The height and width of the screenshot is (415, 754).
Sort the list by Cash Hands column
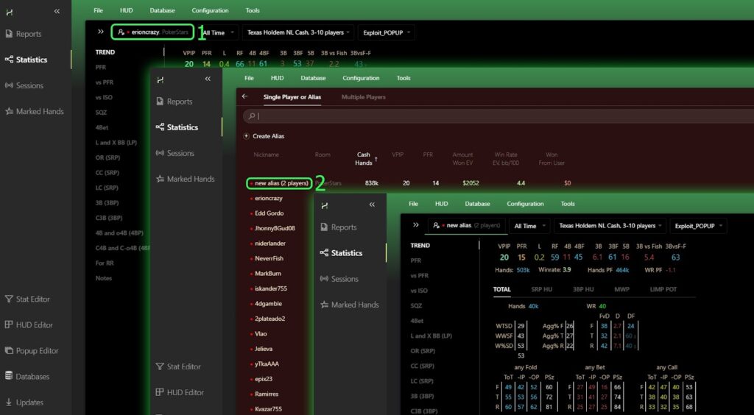coord(364,158)
